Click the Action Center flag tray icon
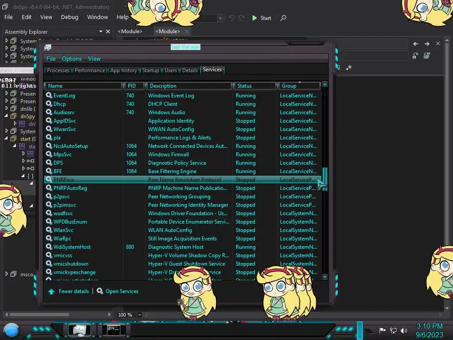The height and width of the screenshot is (340, 453). tap(383, 330)
